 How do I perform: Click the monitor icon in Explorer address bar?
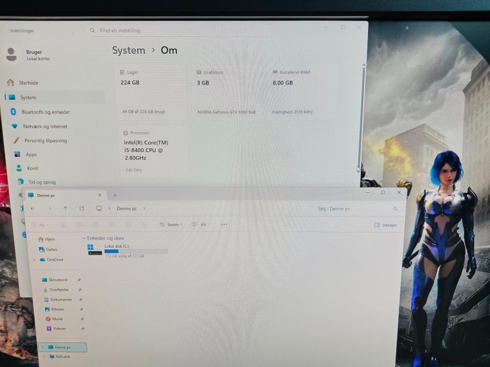(99, 208)
